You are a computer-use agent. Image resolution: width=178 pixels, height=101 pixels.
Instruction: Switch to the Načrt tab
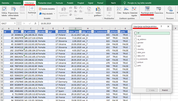click(113, 3)
